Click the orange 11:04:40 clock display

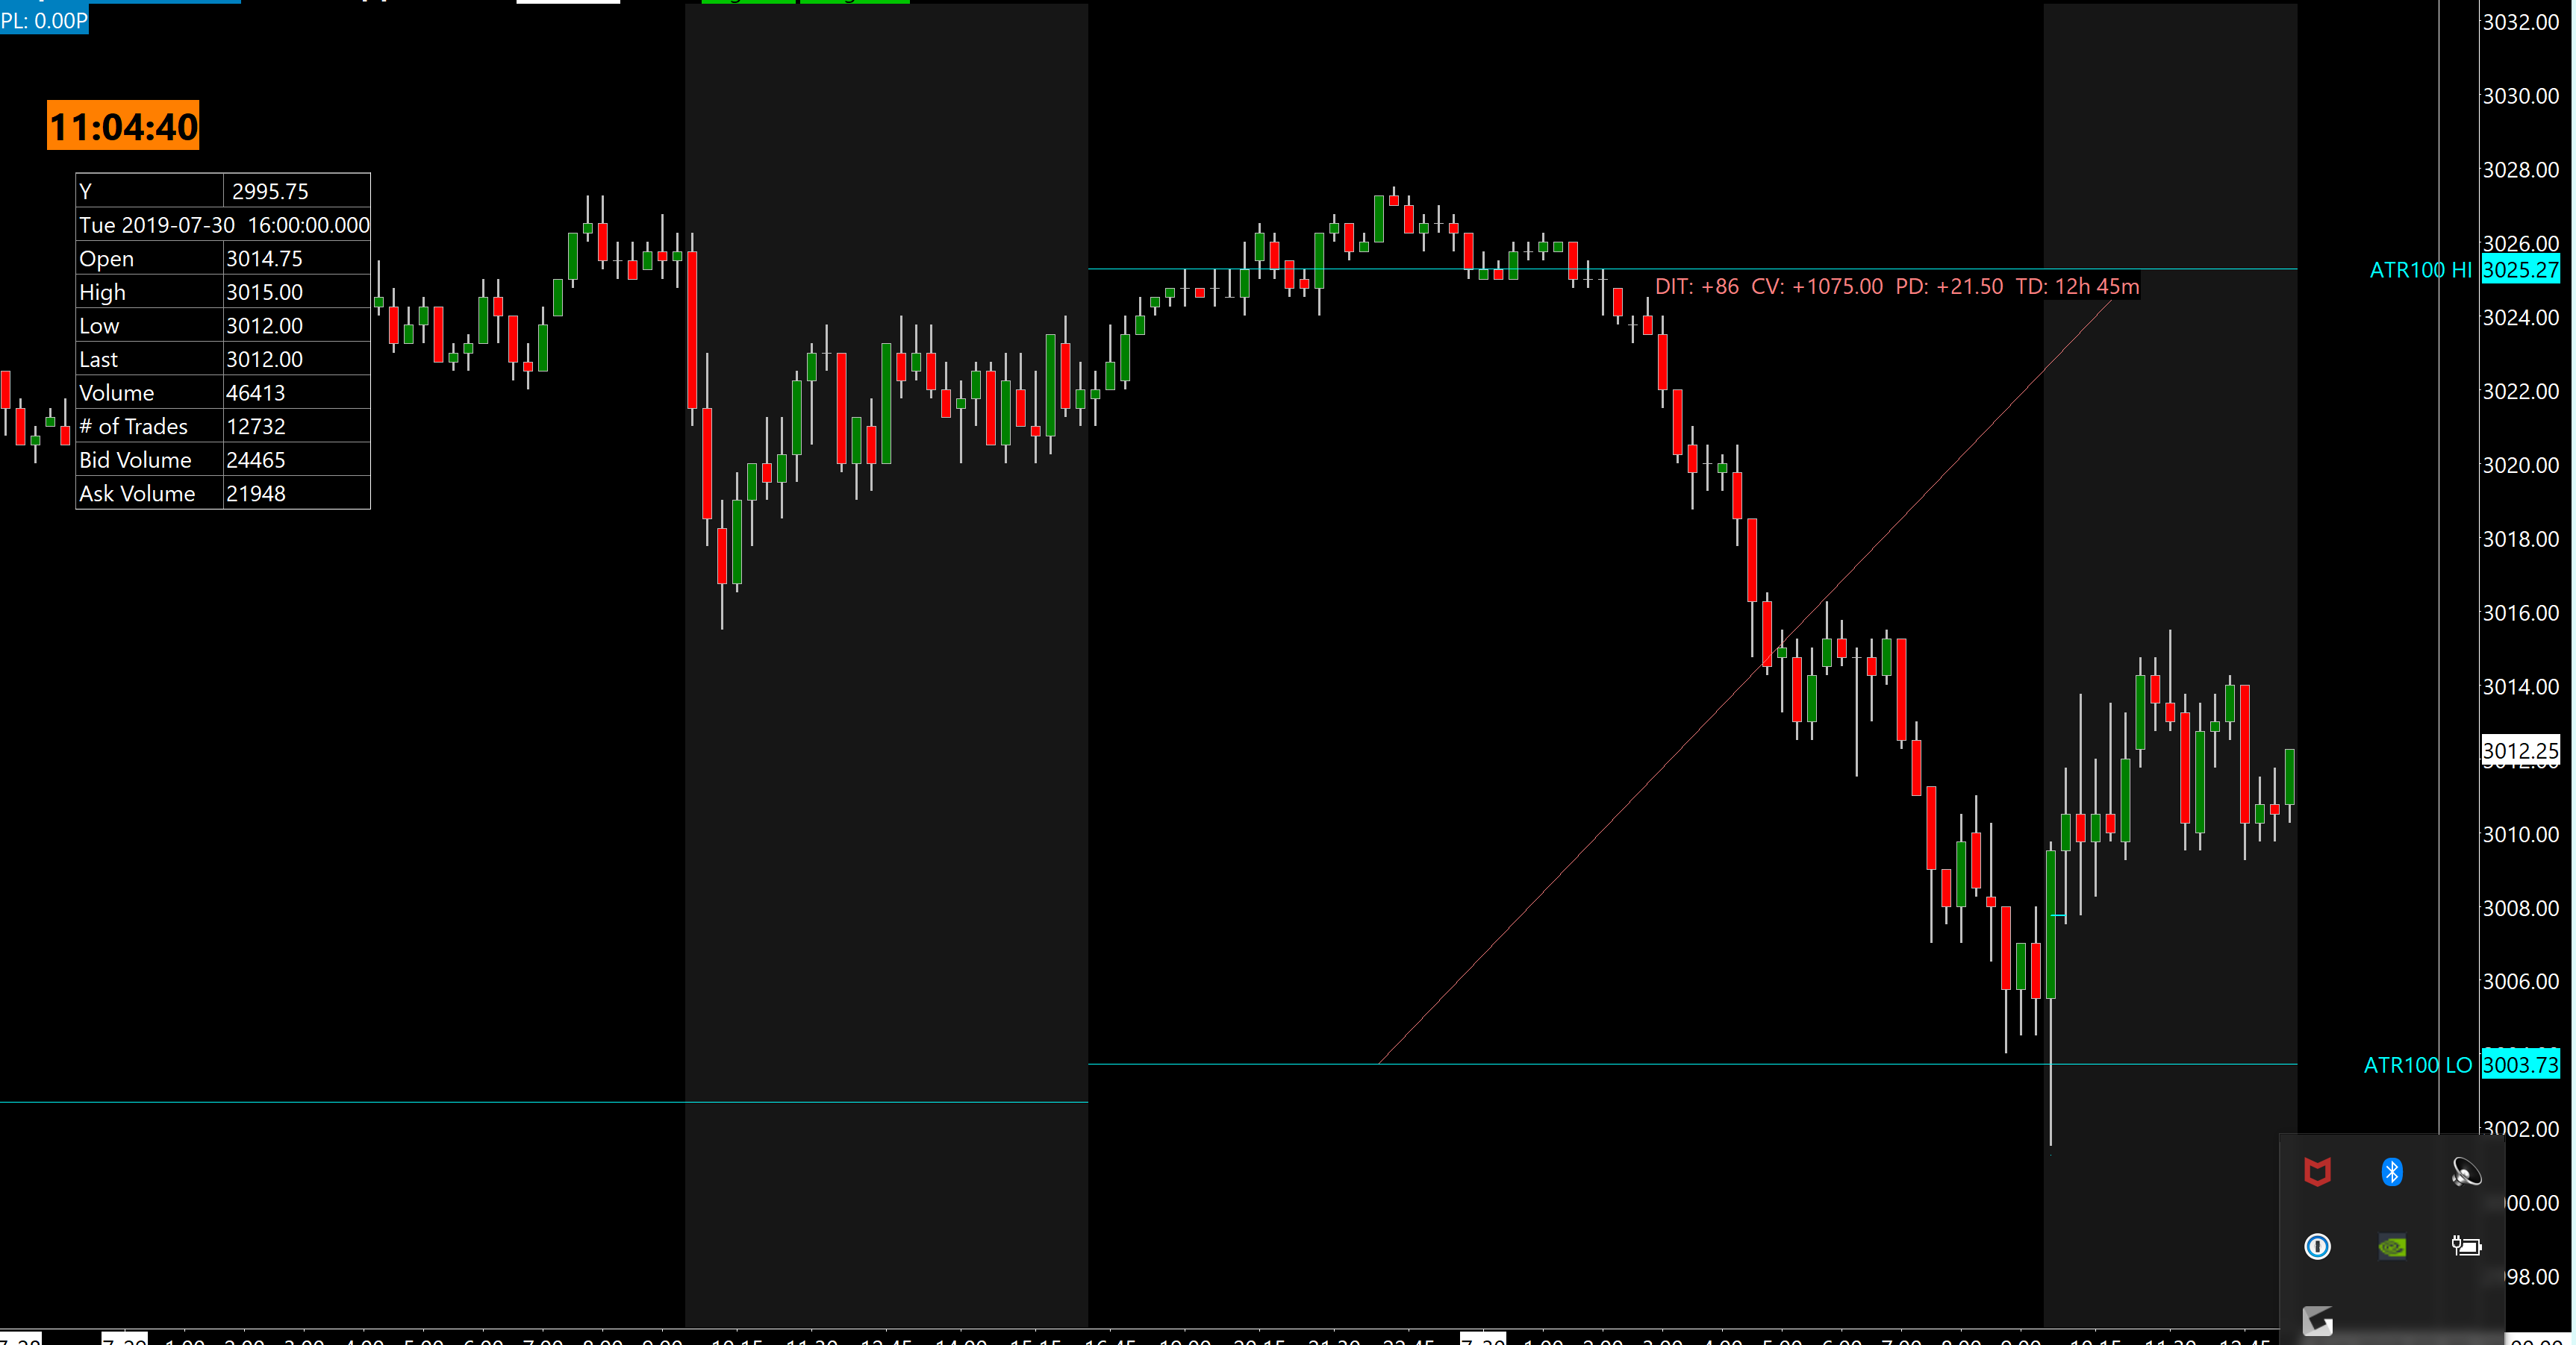pyautogui.click(x=123, y=127)
